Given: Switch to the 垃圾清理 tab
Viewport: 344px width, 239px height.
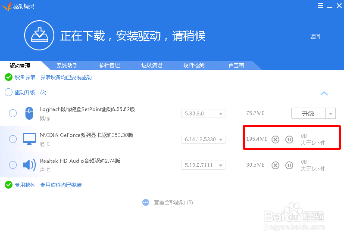Looking at the screenshot, I should tap(152, 65).
